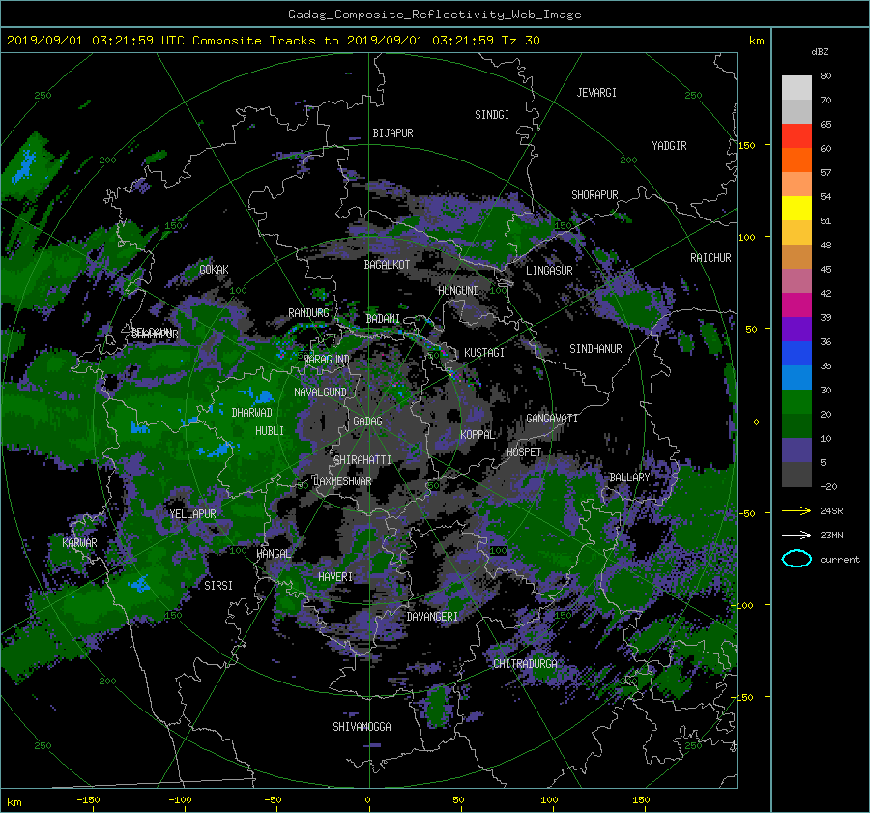This screenshot has width=870, height=813.
Task: Click the DHARWAD label
Action: coord(252,413)
